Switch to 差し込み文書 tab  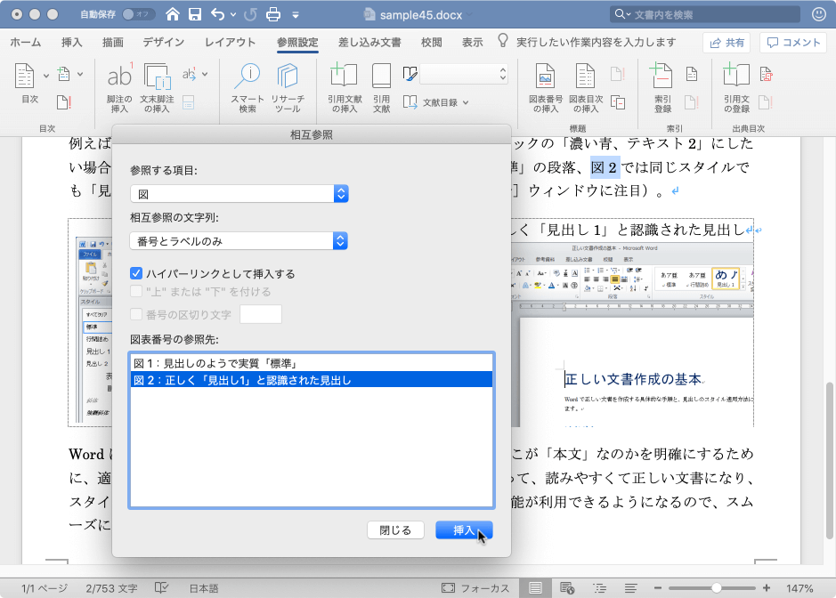[x=369, y=42]
